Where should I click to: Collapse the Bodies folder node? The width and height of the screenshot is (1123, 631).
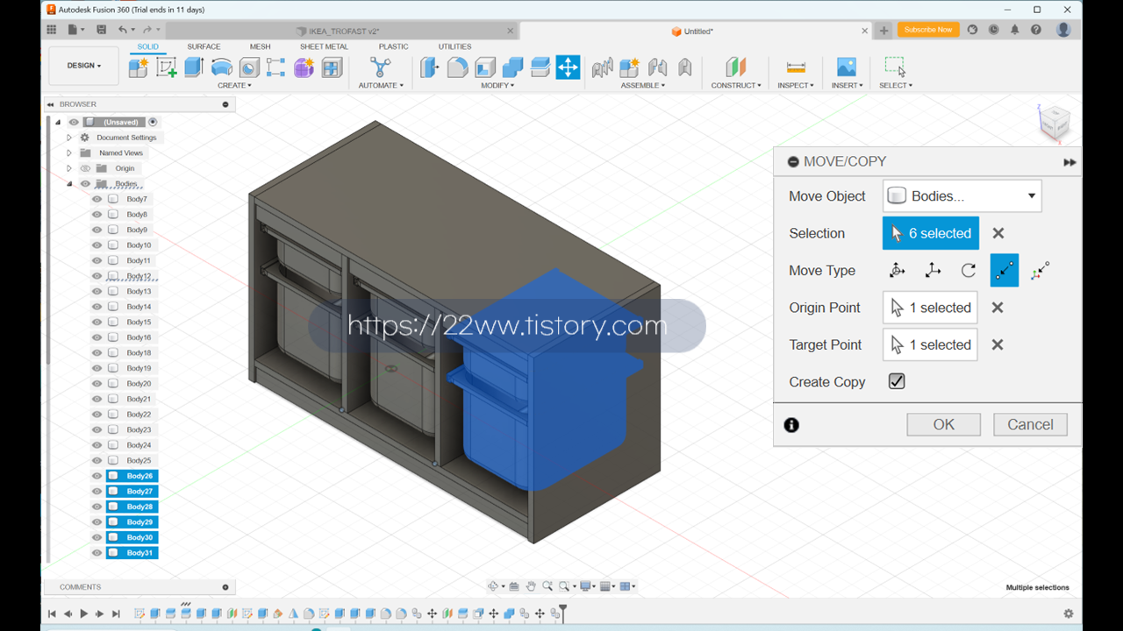point(69,184)
